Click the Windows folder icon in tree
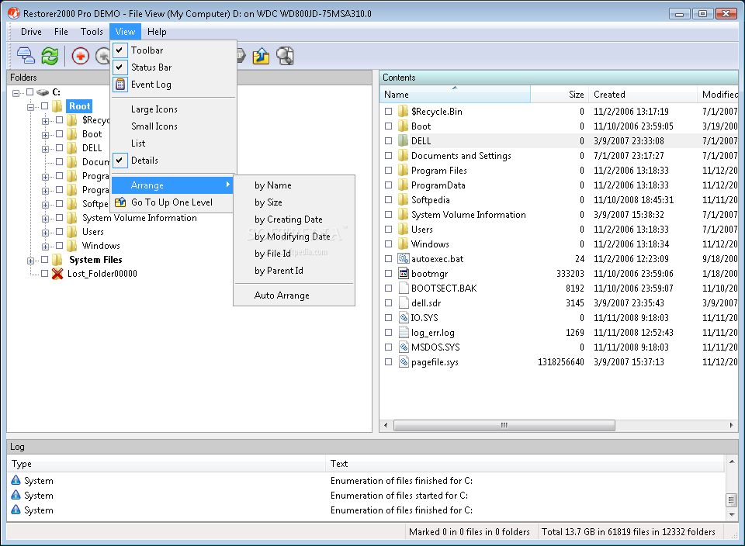This screenshot has width=745, height=546. point(72,245)
